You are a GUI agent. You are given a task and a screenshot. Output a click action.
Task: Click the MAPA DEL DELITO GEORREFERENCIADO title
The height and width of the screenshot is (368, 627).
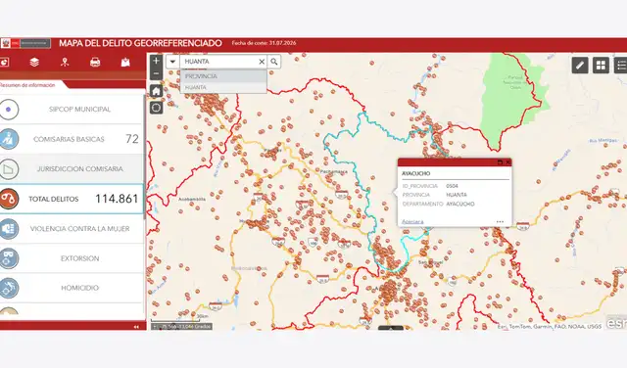pos(140,43)
